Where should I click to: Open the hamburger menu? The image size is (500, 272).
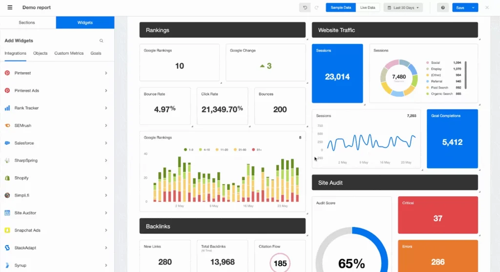[x=10, y=8]
